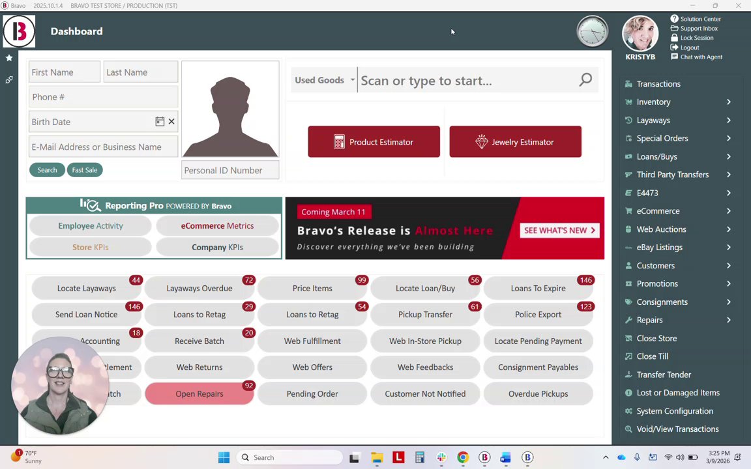751x469 pixels.
Task: Open Locate Layaways tile
Action: (x=87, y=288)
